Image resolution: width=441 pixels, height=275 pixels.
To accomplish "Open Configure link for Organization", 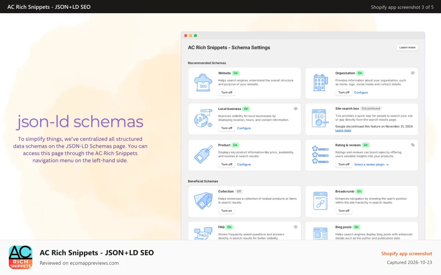I will [361, 92].
